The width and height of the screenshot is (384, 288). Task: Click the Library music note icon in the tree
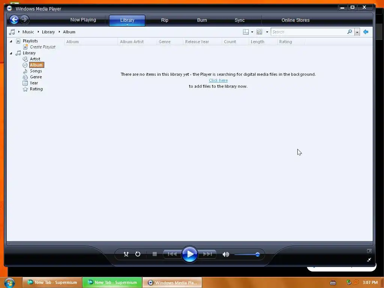[x=18, y=53]
